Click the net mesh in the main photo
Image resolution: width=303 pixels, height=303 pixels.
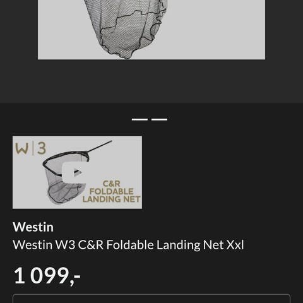point(128,27)
